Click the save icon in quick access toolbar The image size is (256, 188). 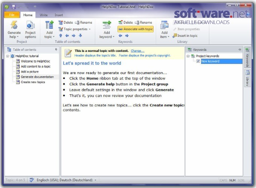[14, 7]
